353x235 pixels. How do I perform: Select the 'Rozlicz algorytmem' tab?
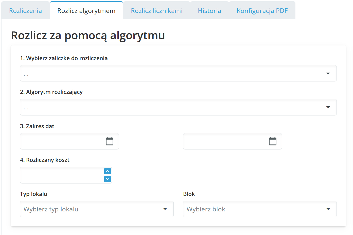pyautogui.click(x=86, y=11)
